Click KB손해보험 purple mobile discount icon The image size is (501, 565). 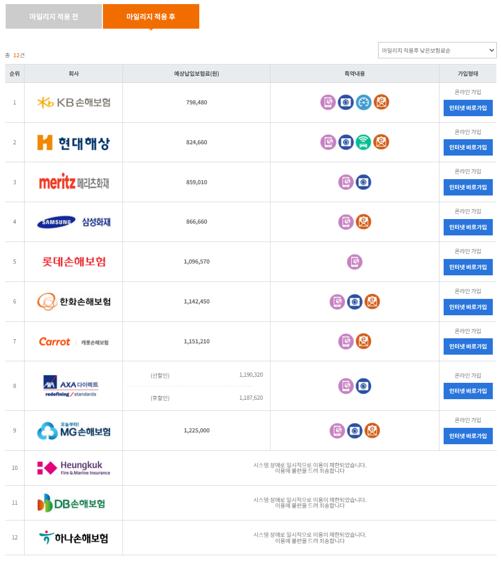328,102
